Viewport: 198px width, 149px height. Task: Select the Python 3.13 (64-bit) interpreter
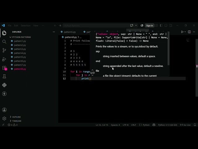168,125
